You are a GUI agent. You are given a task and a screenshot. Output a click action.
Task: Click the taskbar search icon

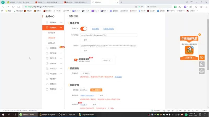pos(9,114)
